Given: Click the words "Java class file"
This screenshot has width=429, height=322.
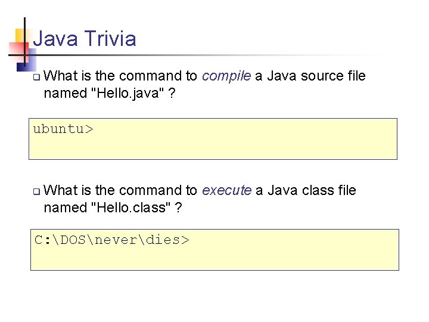Looking at the screenshot, I should click(x=312, y=191).
